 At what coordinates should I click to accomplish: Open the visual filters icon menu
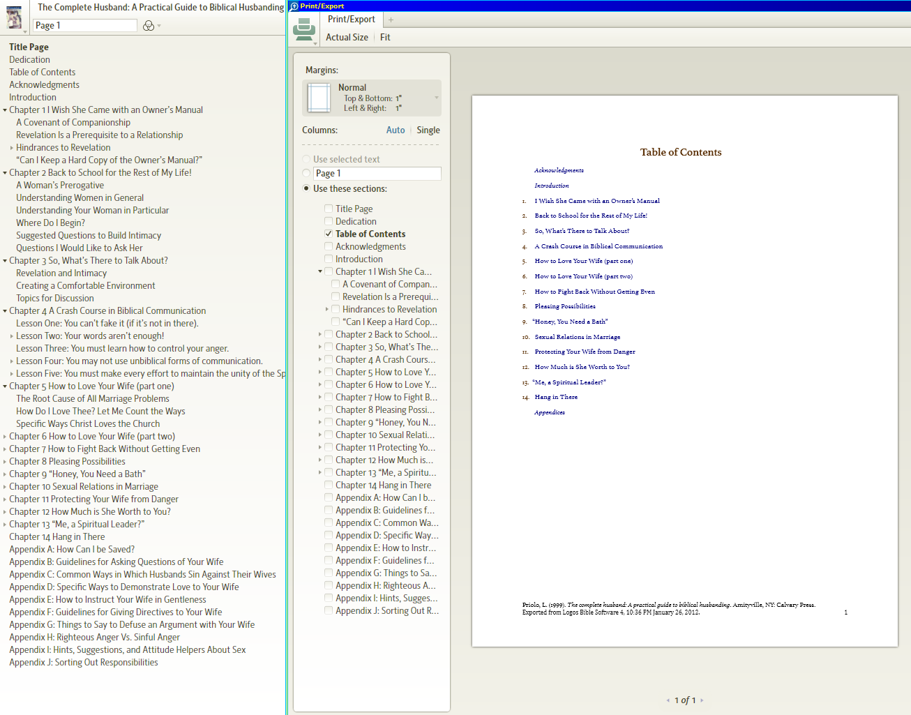[149, 26]
